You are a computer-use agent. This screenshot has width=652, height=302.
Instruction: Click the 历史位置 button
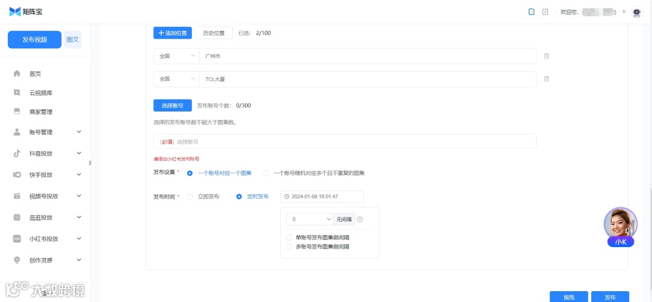click(x=214, y=33)
